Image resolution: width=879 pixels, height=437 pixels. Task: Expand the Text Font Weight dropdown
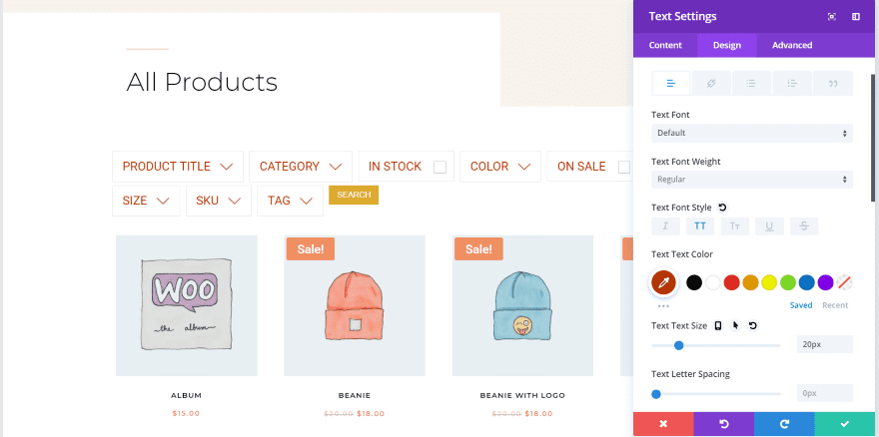click(x=752, y=180)
